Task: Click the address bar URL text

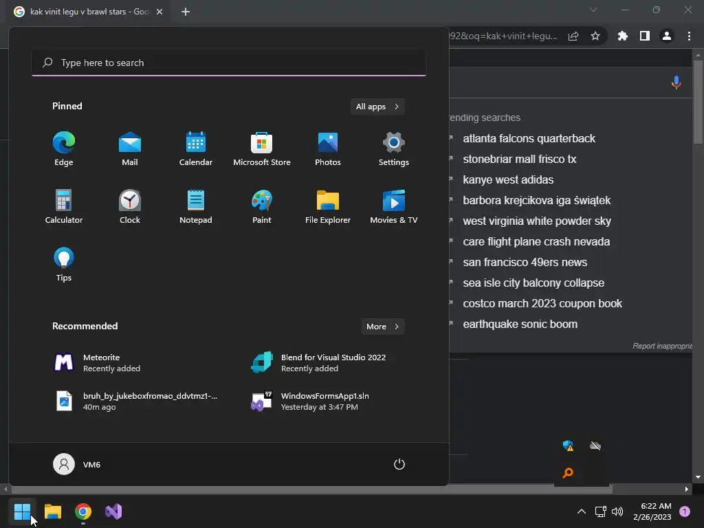Action: coord(503,36)
